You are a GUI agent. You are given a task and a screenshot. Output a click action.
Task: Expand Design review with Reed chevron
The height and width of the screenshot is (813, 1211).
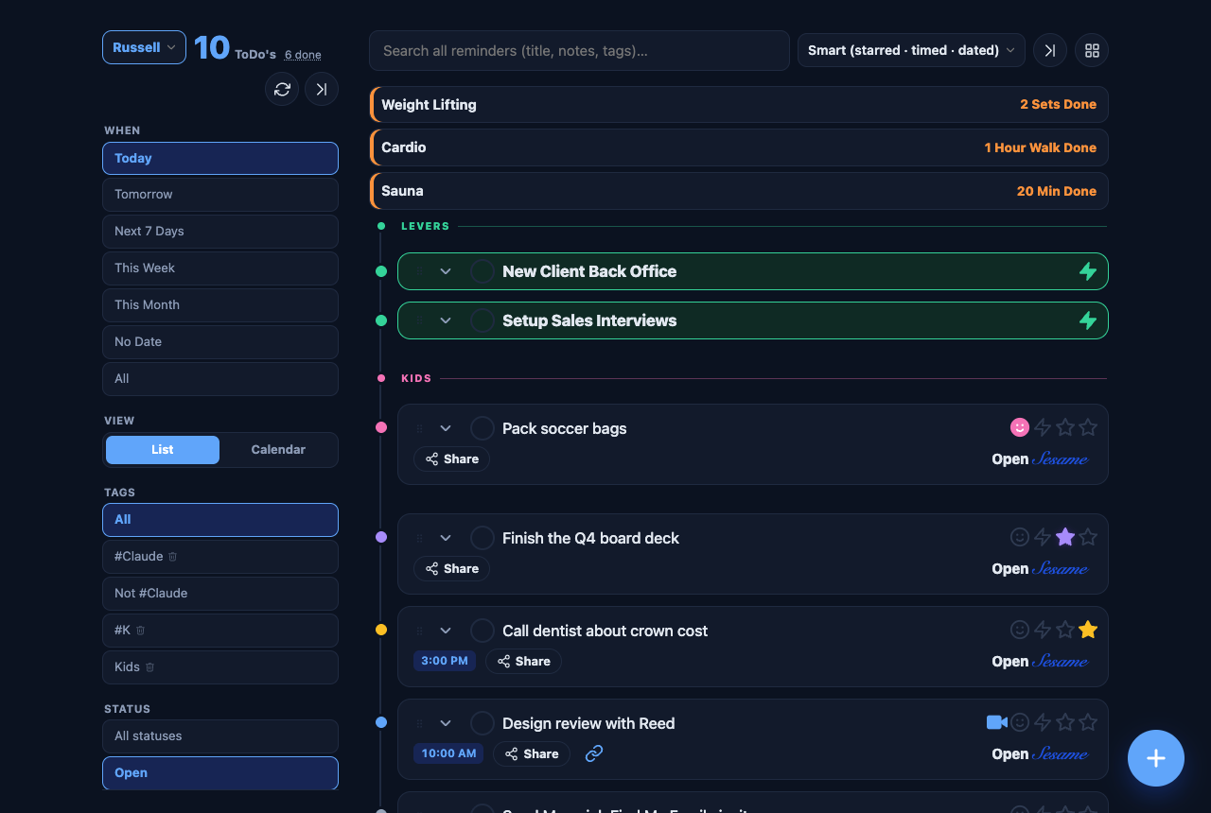446,723
